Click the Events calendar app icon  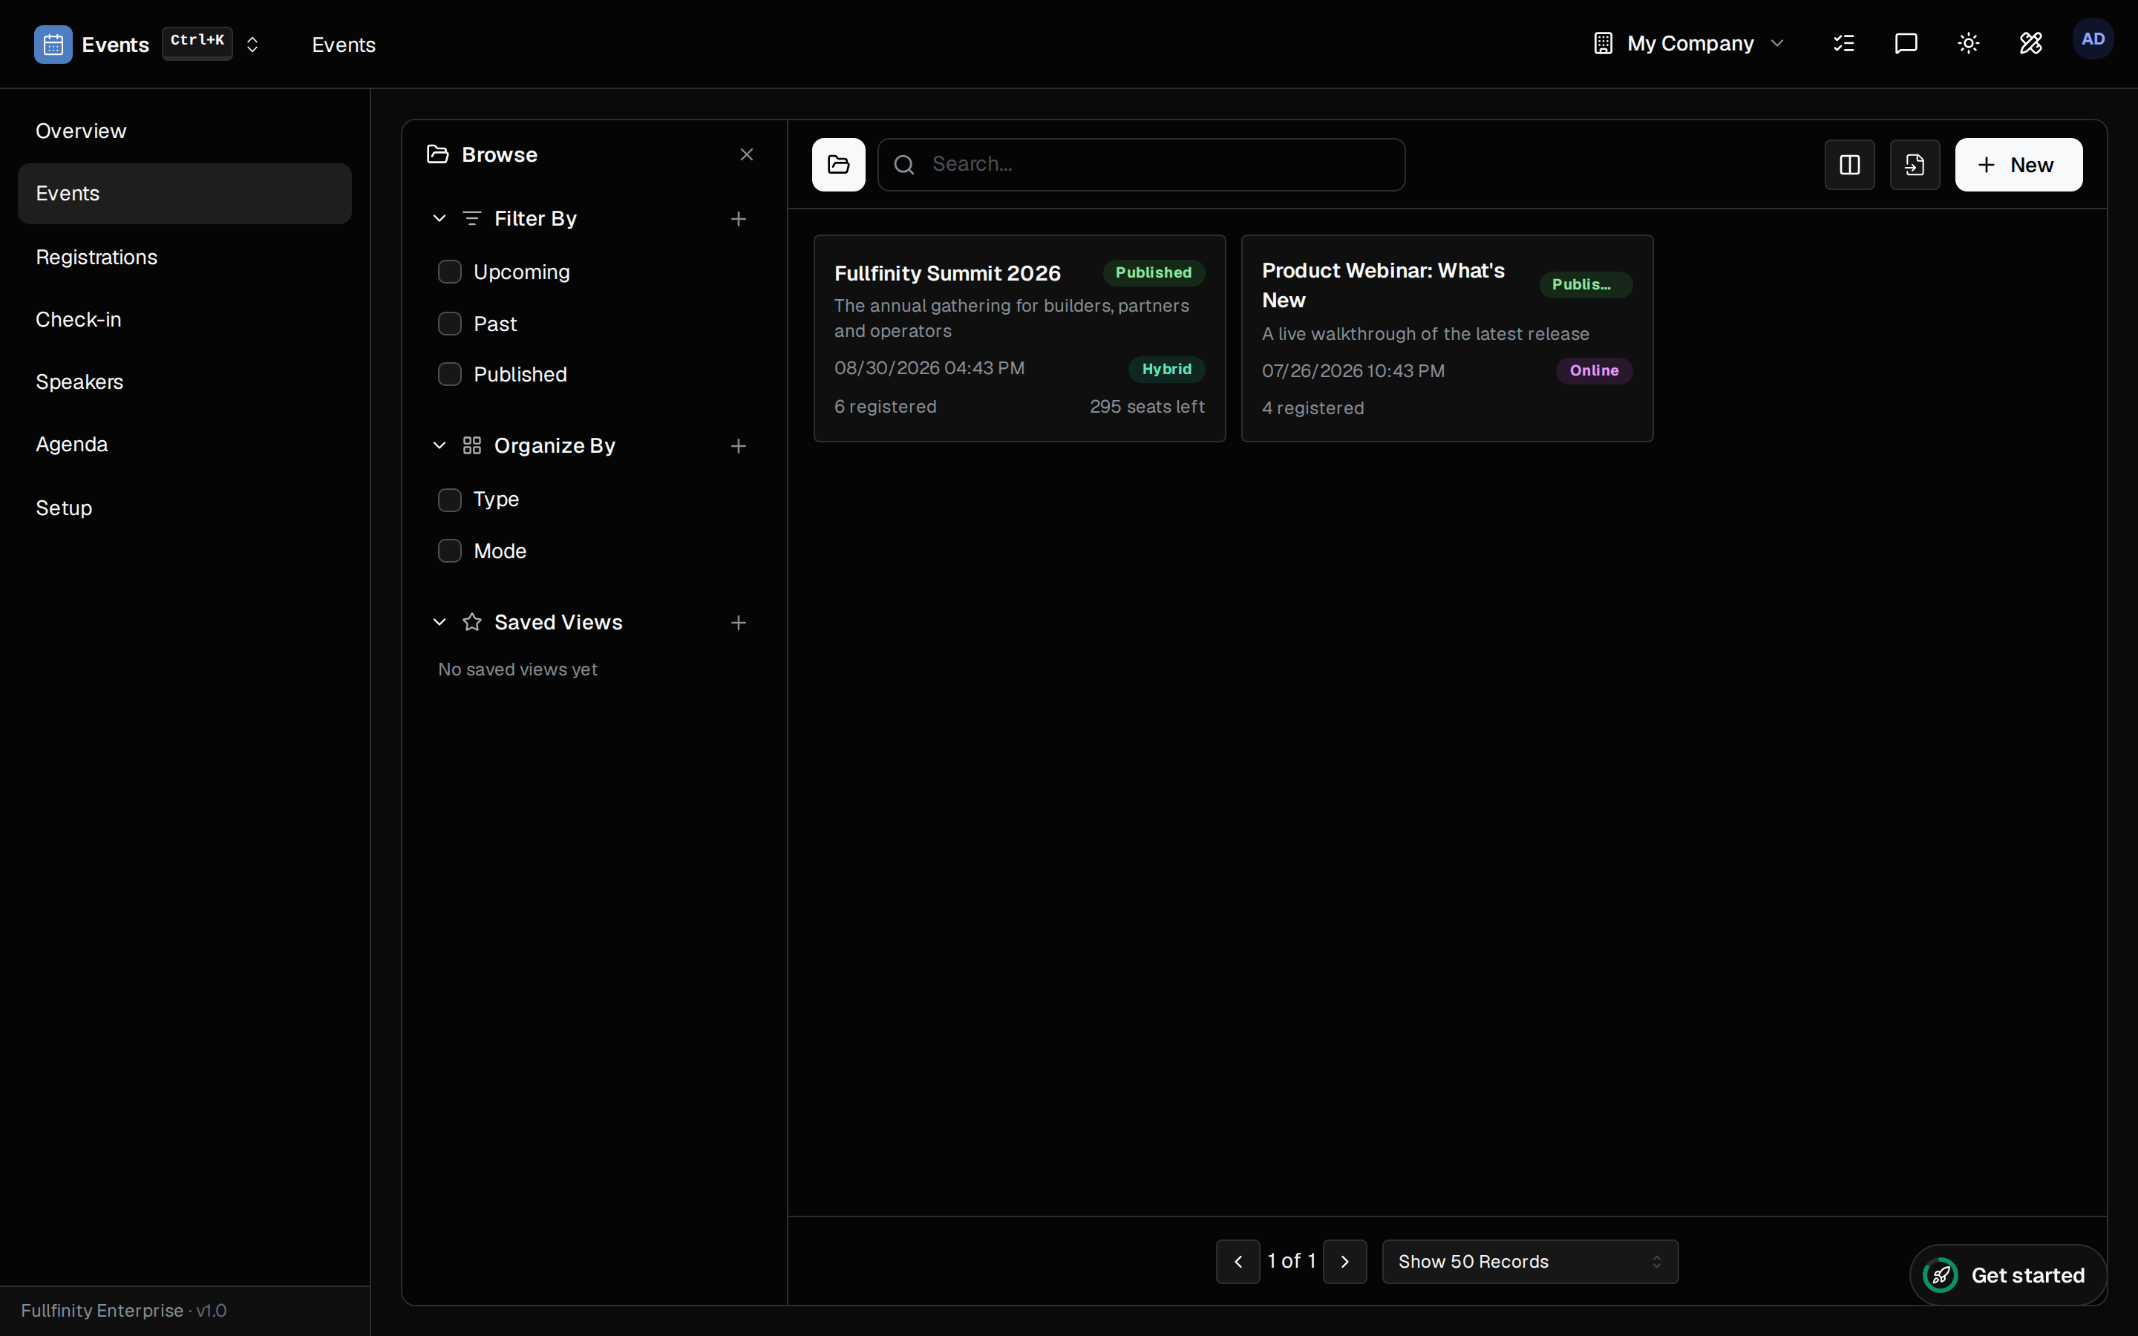[53, 45]
